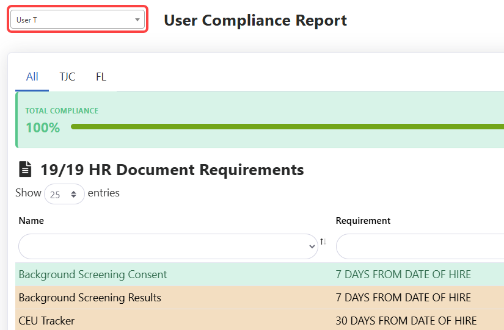504x330 pixels.
Task: Click the TOTAL COMPLIANCE label
Action: point(62,111)
